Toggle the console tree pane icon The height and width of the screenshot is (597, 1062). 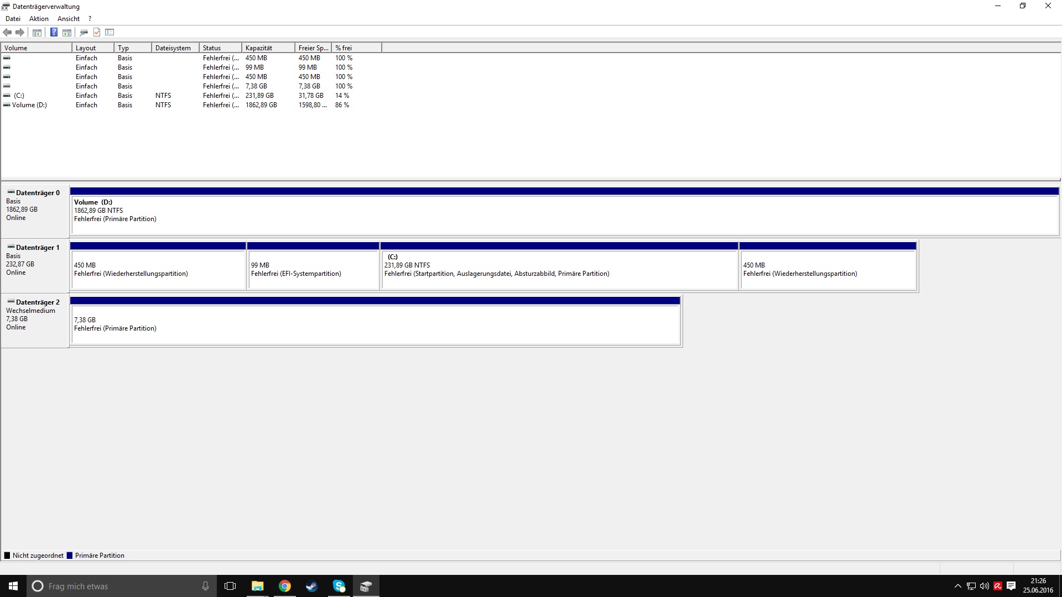click(x=37, y=33)
